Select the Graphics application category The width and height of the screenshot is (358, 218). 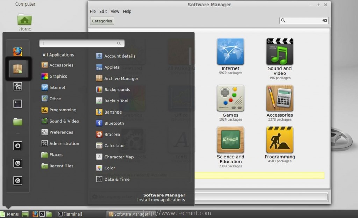click(x=58, y=76)
